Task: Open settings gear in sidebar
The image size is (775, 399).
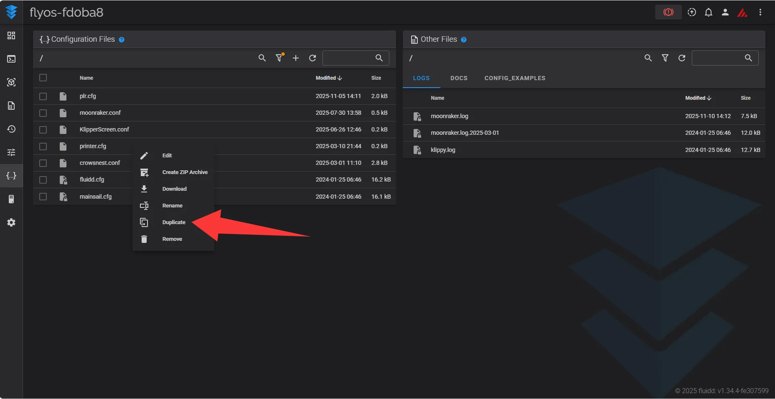Action: point(11,222)
